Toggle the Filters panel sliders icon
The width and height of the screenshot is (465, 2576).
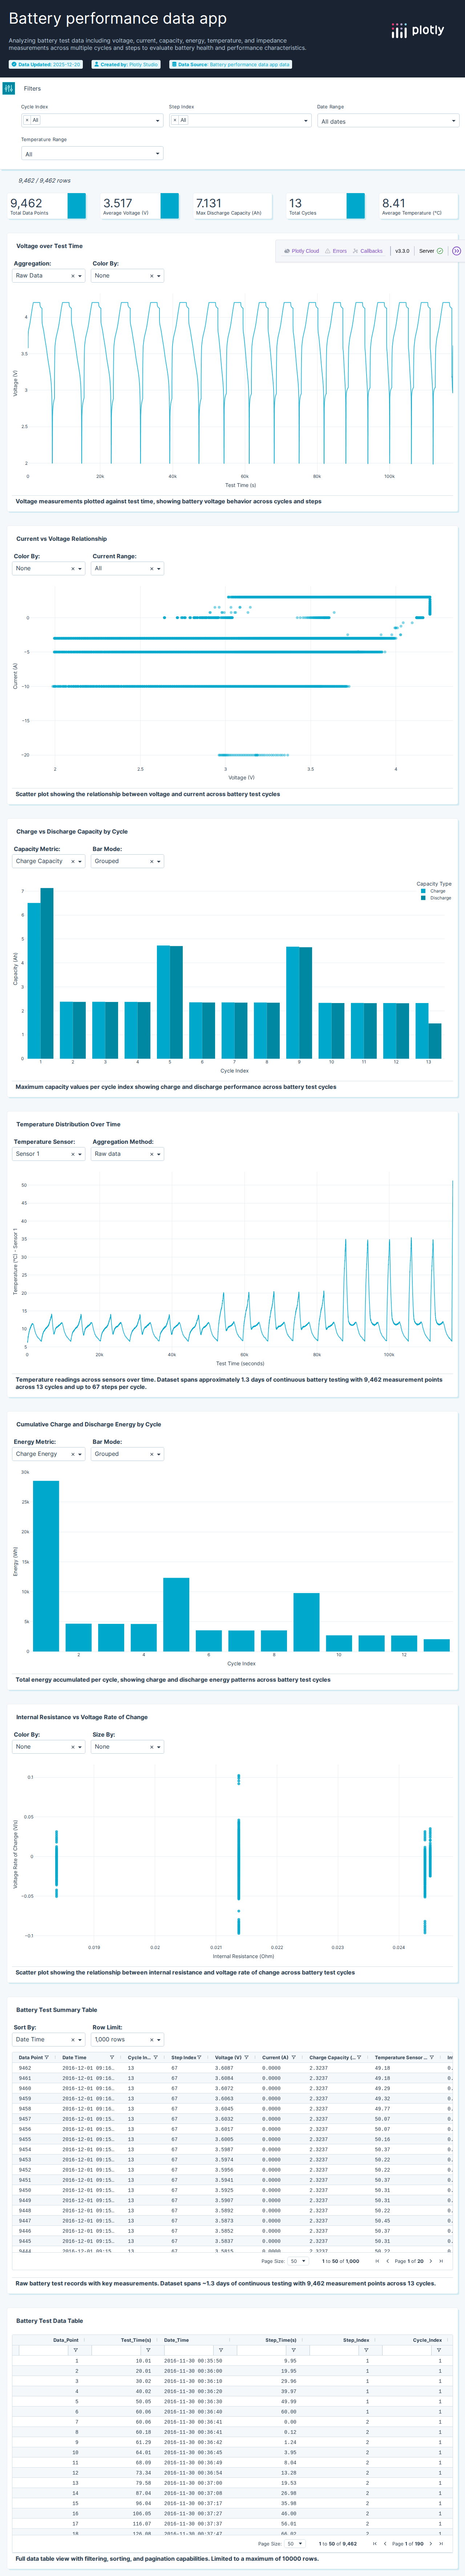tap(9, 88)
